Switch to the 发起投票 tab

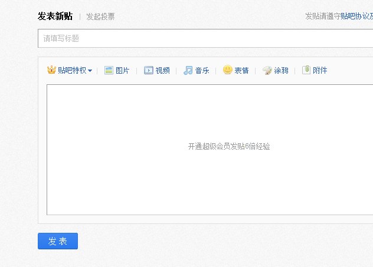tap(100, 17)
